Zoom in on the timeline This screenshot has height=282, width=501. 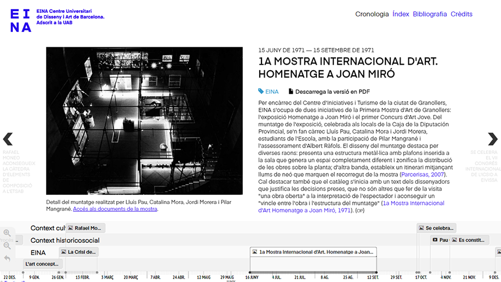click(x=7, y=233)
